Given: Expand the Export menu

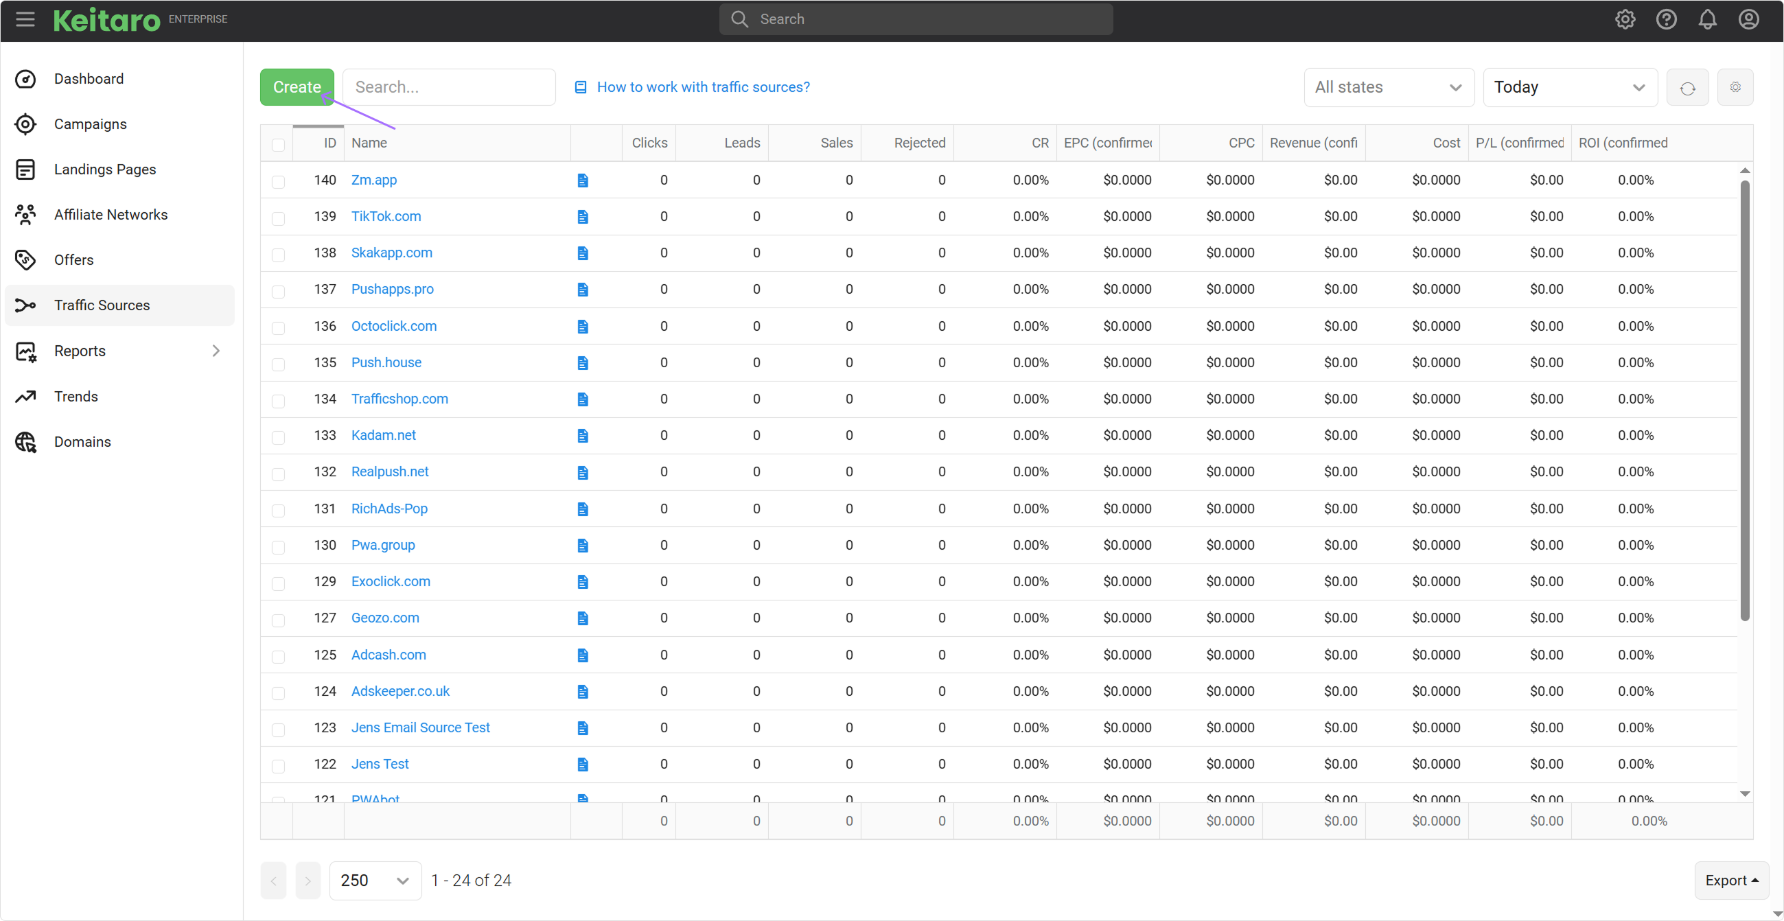Looking at the screenshot, I should tap(1731, 881).
